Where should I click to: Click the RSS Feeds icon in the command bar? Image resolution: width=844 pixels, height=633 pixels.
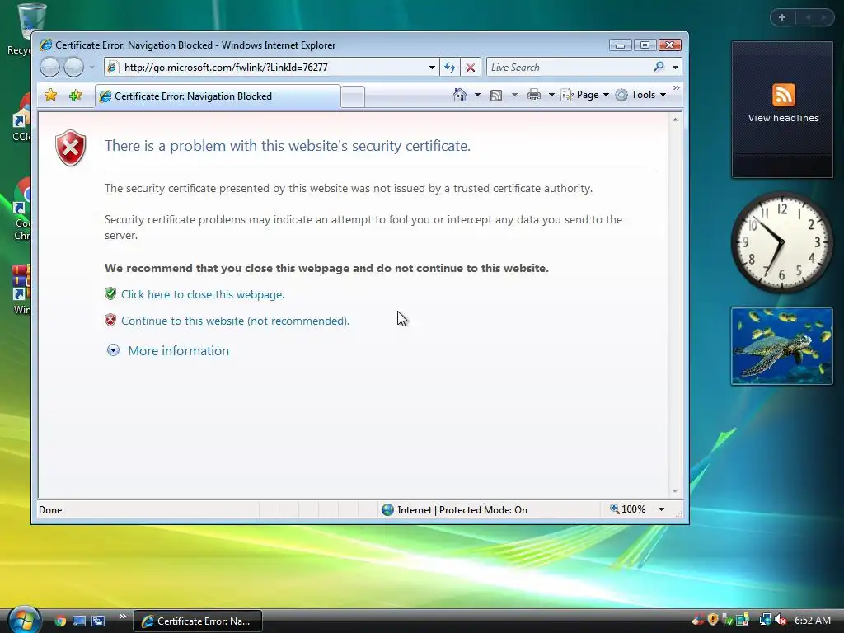point(496,96)
